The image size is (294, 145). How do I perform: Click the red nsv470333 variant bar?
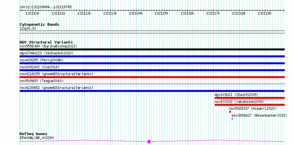(x=249, y=105)
